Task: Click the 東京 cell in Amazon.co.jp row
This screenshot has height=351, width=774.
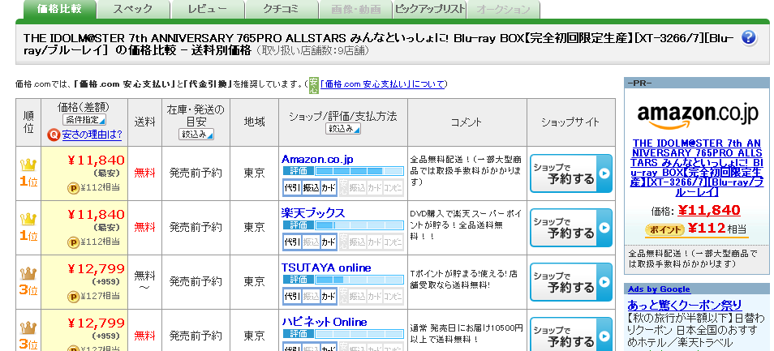Action: click(x=254, y=173)
